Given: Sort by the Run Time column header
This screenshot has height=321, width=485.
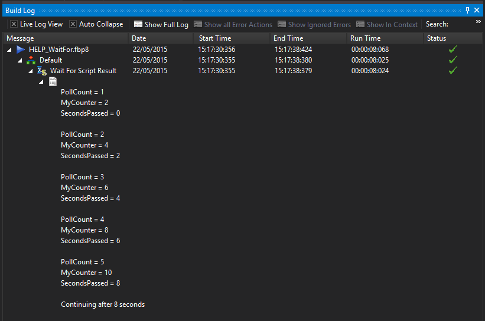Looking at the screenshot, I should 385,38.
